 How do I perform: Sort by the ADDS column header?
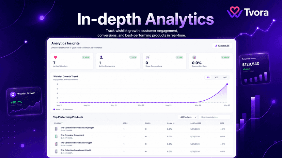(125, 123)
